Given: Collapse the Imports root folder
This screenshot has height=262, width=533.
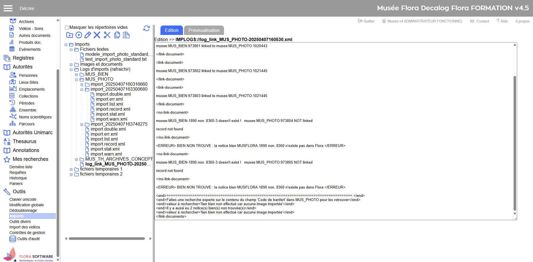Looking at the screenshot, I should [x=66, y=45].
